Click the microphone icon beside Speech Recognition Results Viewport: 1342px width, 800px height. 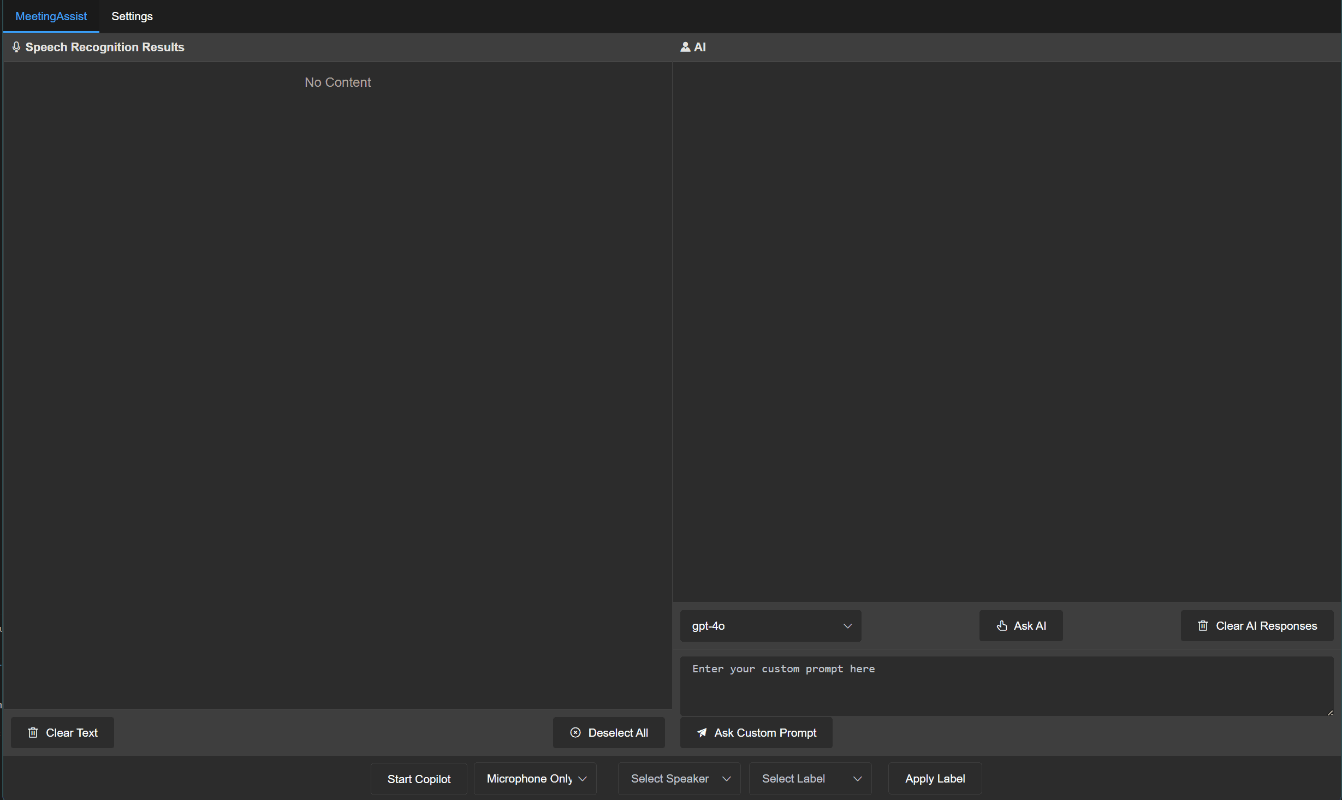[16, 47]
